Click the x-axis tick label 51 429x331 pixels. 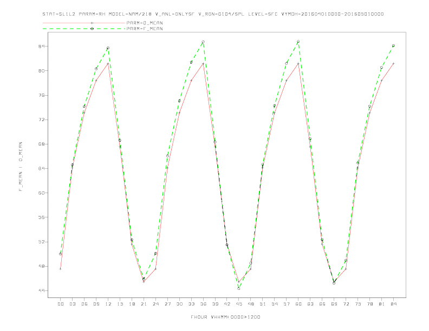[x=263, y=304]
